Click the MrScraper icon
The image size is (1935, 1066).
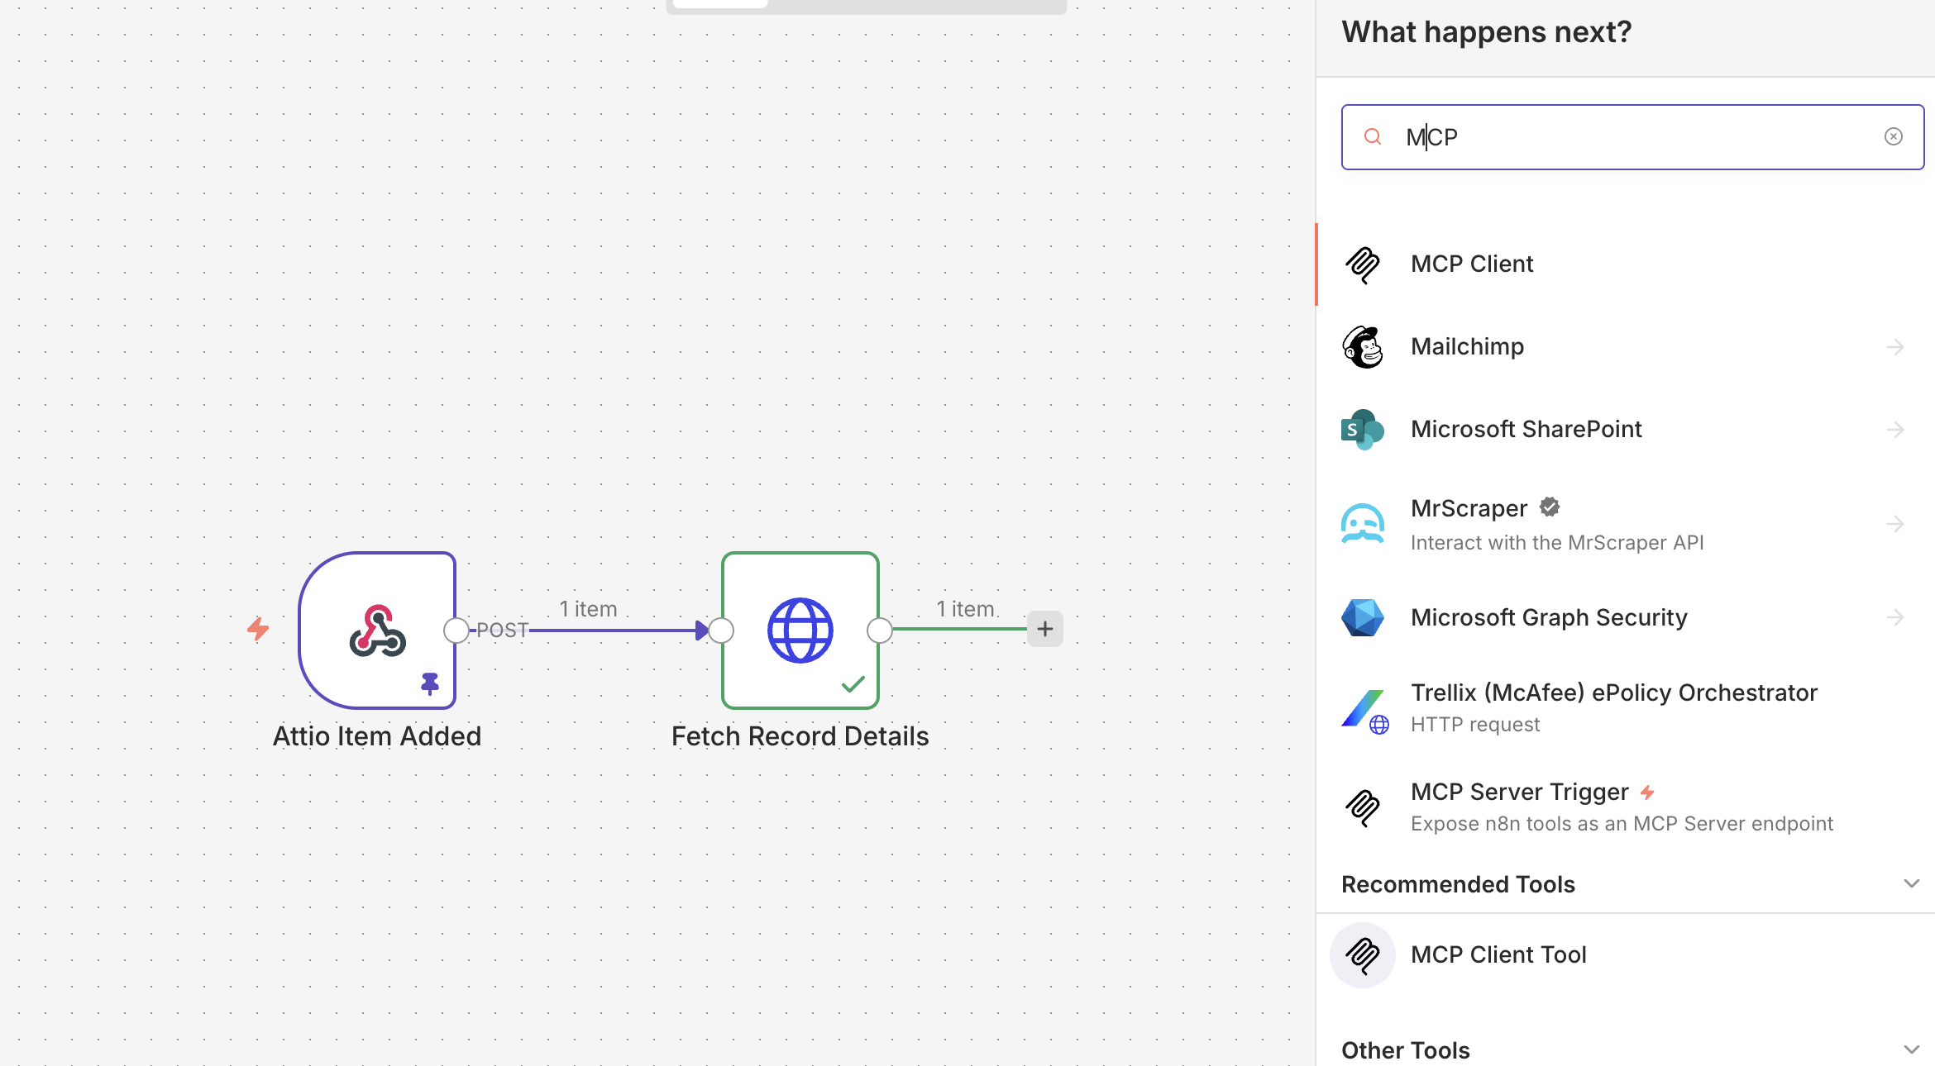1363,523
